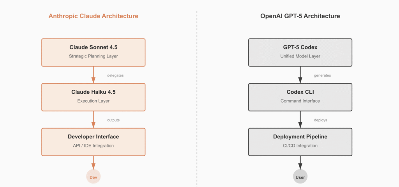Screen dimensions: 399x187
Task: Select the Claude Sonnet 4.5 box
Action: [93, 52]
